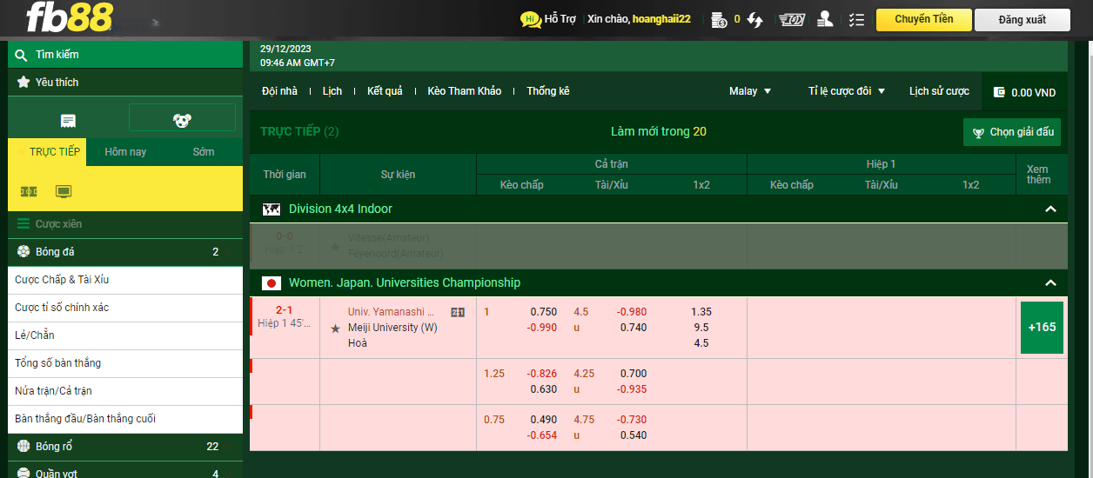Screen dimensions: 1093x478
Task: Select the 1.35 odds in 1x2 column
Action: coord(701,312)
